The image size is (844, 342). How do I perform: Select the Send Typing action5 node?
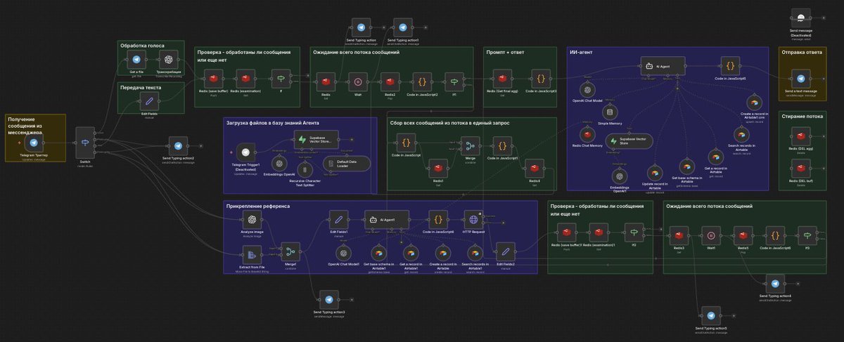[x=711, y=316]
